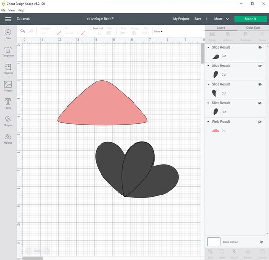The image size is (269, 260).
Task: Click the Select All icon
Action: tap(98, 32)
